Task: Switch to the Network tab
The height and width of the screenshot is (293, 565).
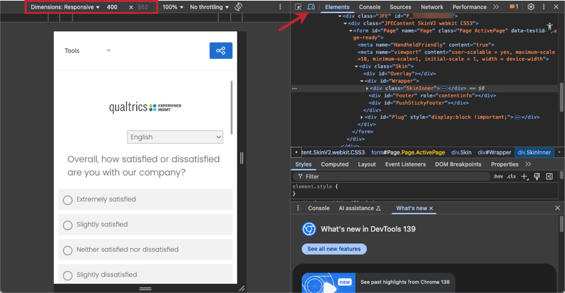Action: 431,7
